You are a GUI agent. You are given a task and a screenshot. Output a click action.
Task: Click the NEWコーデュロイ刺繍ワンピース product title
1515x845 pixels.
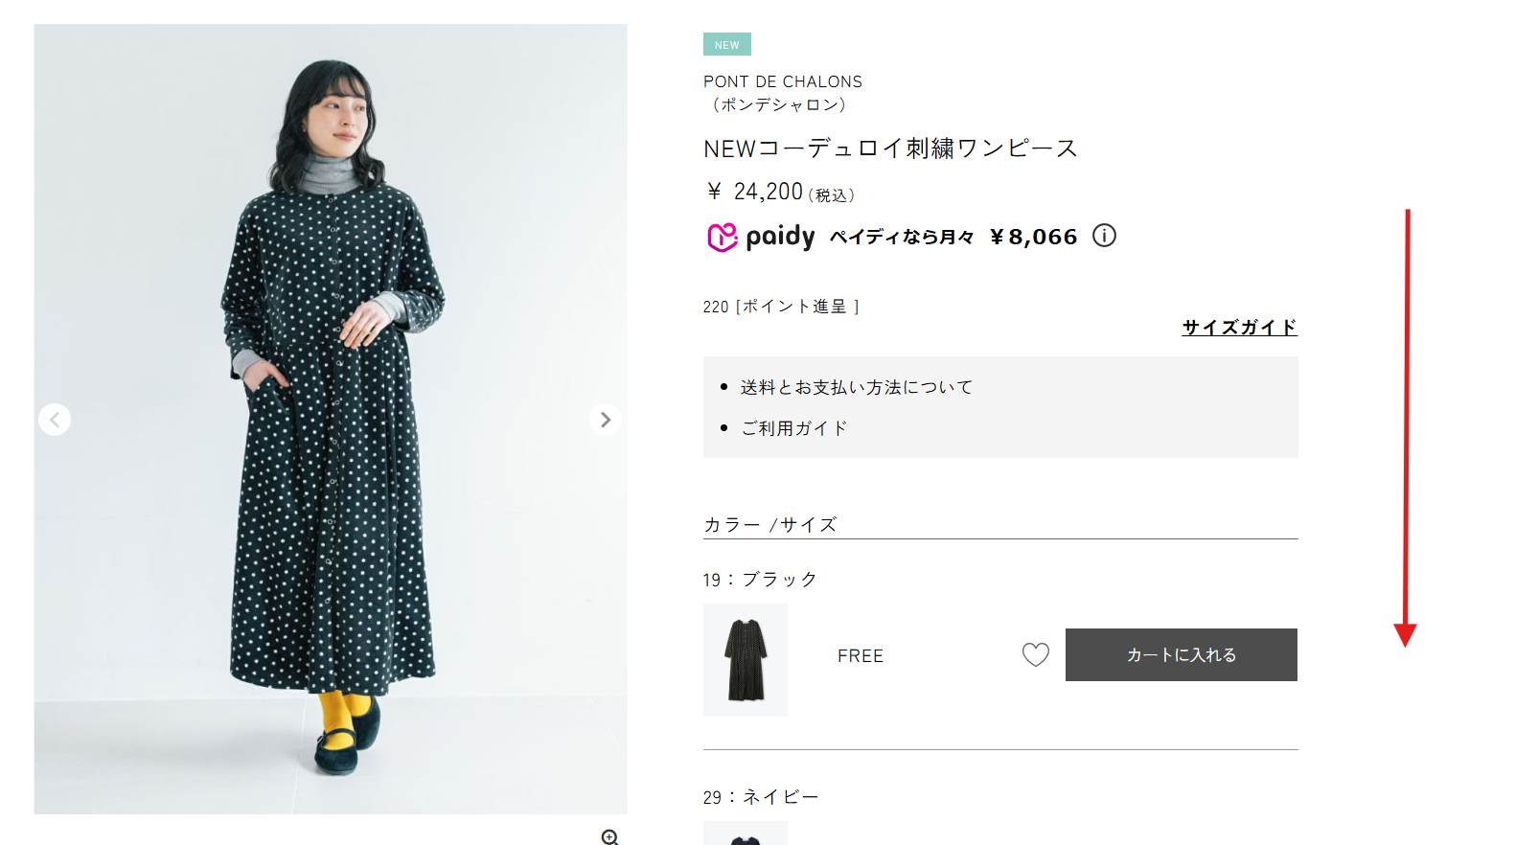(x=890, y=148)
